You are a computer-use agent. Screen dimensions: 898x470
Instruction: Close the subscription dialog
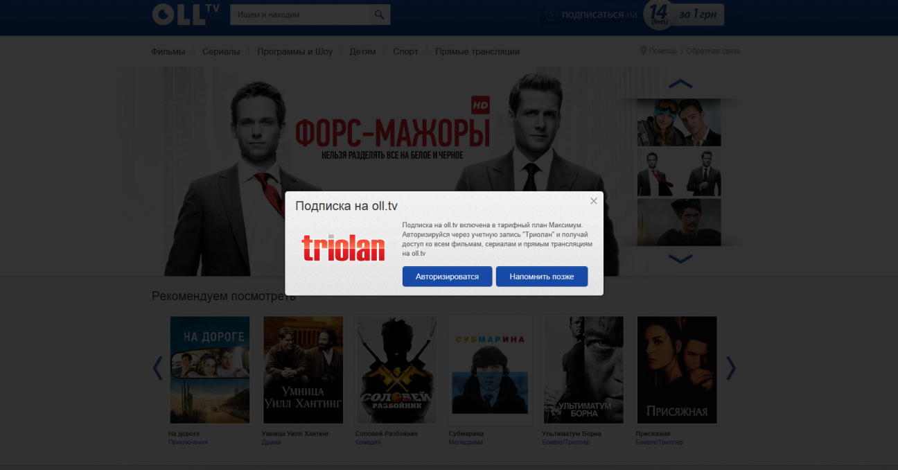[x=593, y=201]
